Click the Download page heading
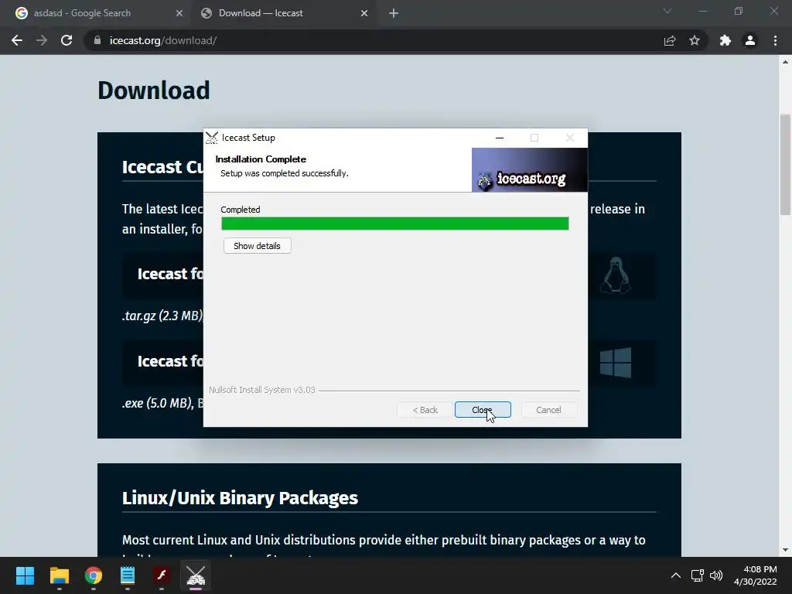 [154, 90]
